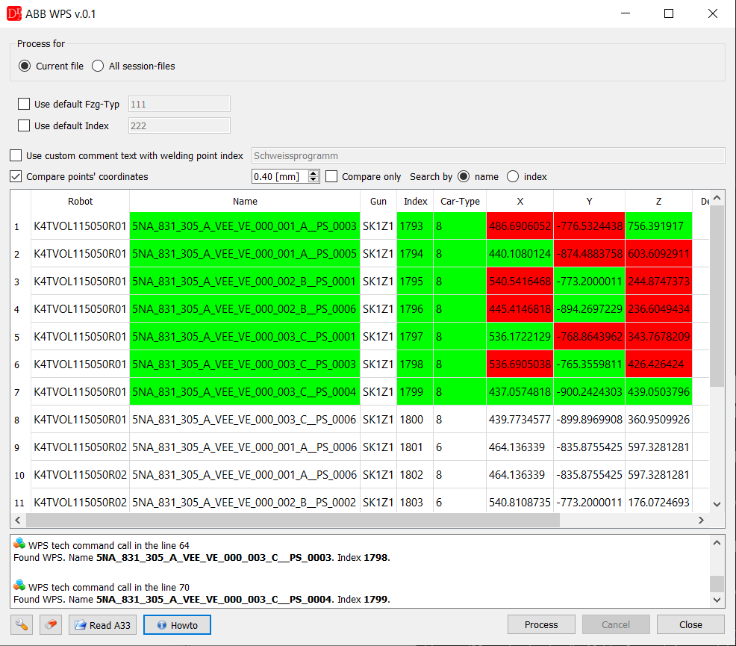The width and height of the screenshot is (736, 646).
Task: Maximize the ABB WPS window
Action: coord(669,13)
